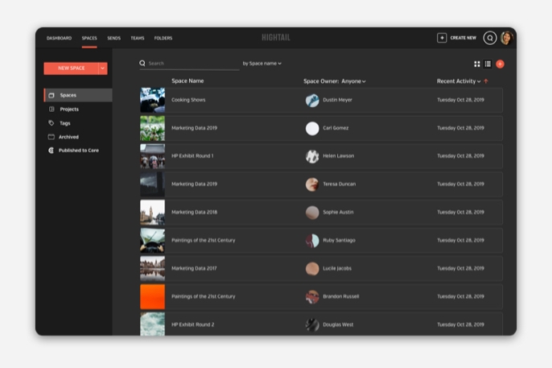Click Carl Gomez's avatar

tap(312, 129)
